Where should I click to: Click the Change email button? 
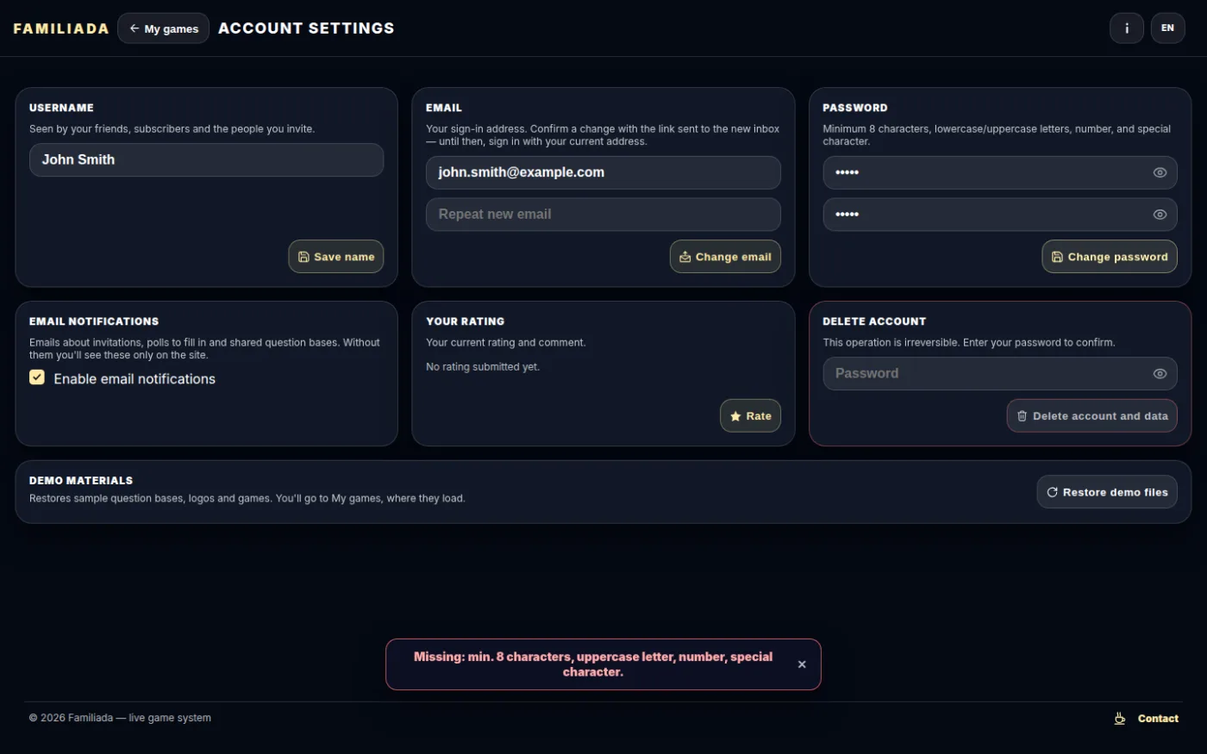click(x=725, y=257)
